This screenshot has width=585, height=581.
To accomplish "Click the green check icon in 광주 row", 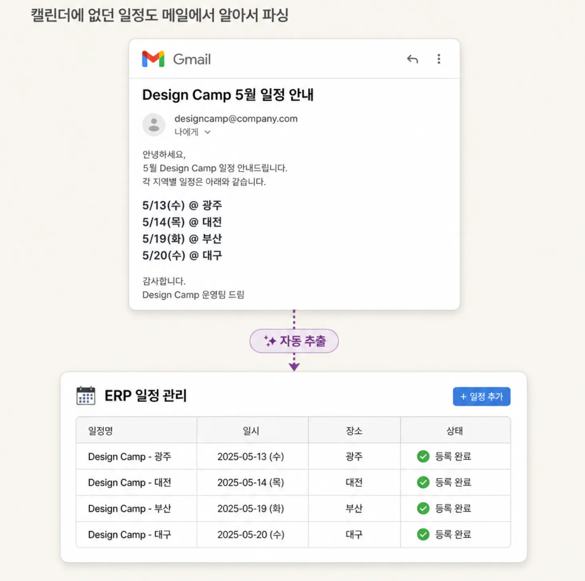I will pyautogui.click(x=423, y=456).
